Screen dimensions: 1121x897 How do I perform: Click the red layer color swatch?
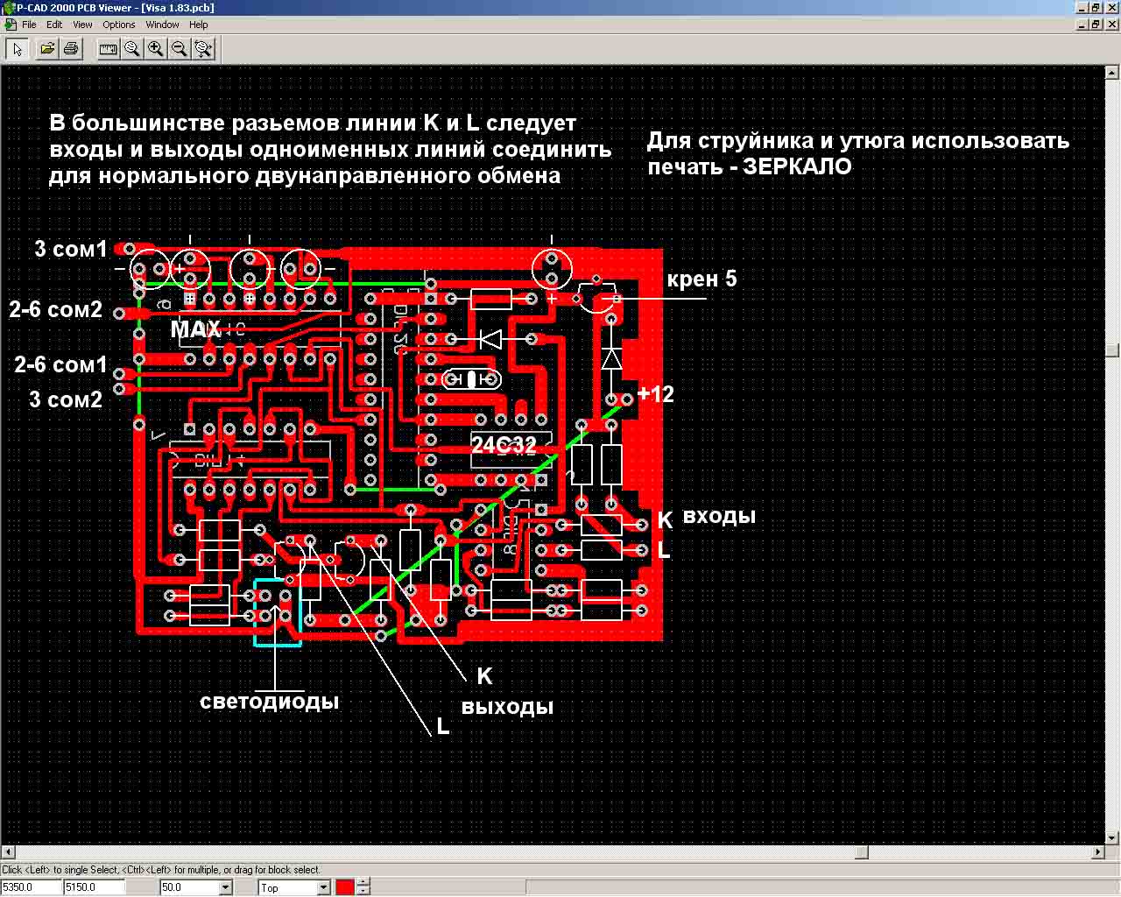pos(345,887)
